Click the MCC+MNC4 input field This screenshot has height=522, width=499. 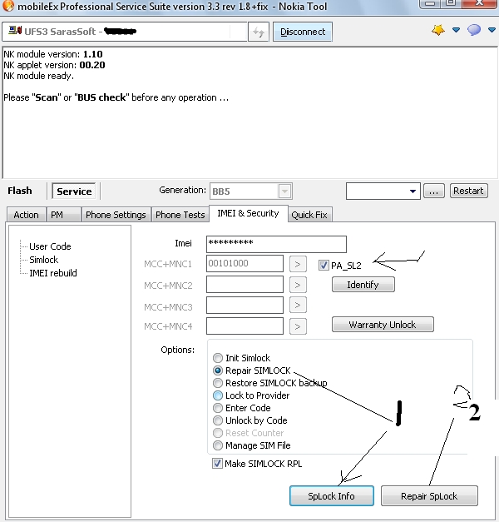click(x=245, y=326)
